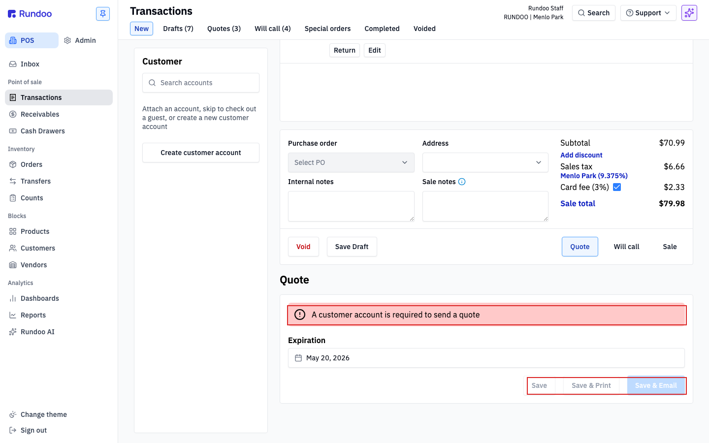This screenshot has height=443, width=709.
Task: Uncheck the Card fee (3%) checkbox
Action: (617, 187)
